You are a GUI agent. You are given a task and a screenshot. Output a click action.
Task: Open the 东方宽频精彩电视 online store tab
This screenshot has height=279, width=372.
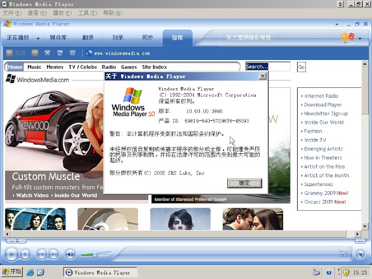[x=248, y=38]
